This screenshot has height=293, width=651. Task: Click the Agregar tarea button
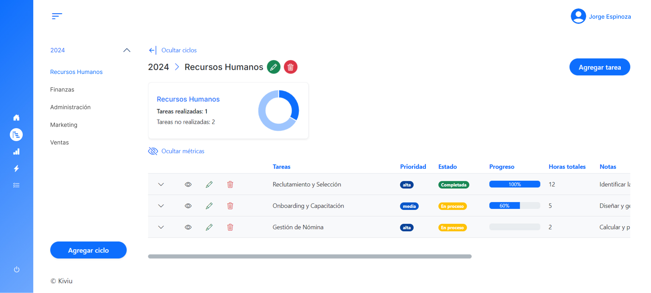pyautogui.click(x=600, y=67)
